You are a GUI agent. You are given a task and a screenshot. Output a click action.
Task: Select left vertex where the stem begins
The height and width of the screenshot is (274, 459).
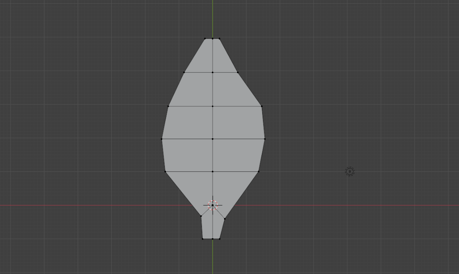[x=201, y=216]
